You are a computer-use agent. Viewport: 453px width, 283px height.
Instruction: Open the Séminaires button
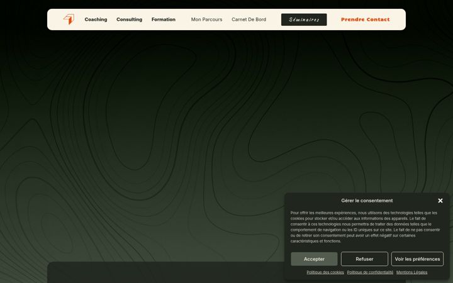tap(304, 19)
